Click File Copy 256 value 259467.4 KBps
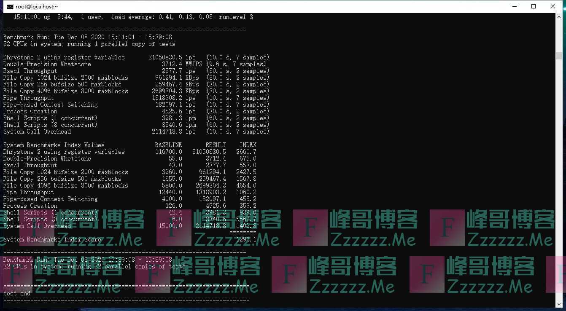Viewport: 566px width, 311px height. pyautogui.click(x=177, y=85)
